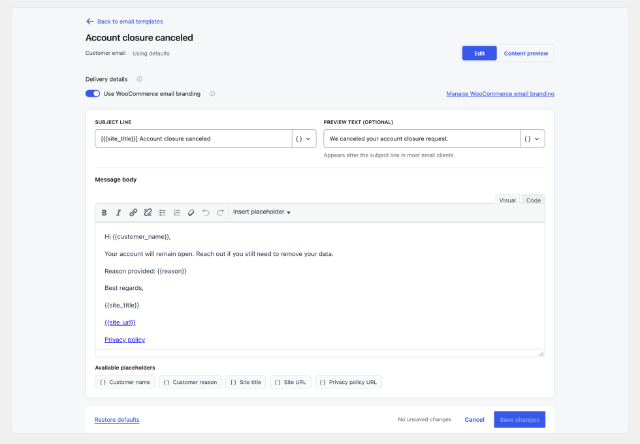The width and height of the screenshot is (640, 444).
Task: Select the Edit tab
Action: click(479, 54)
